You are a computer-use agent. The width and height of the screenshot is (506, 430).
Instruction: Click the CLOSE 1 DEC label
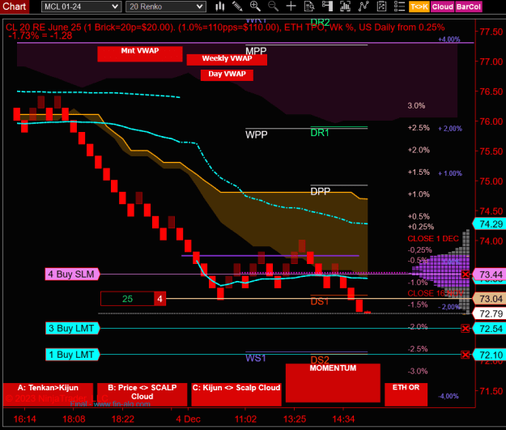point(433,239)
